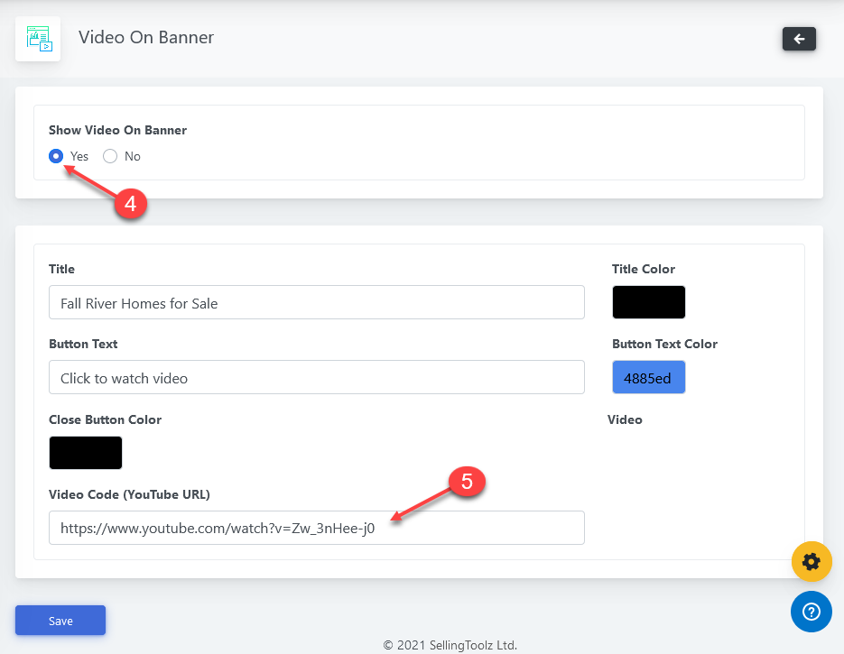This screenshot has width=844, height=654.
Task: Open help with the blue question mark
Action: coord(811,613)
